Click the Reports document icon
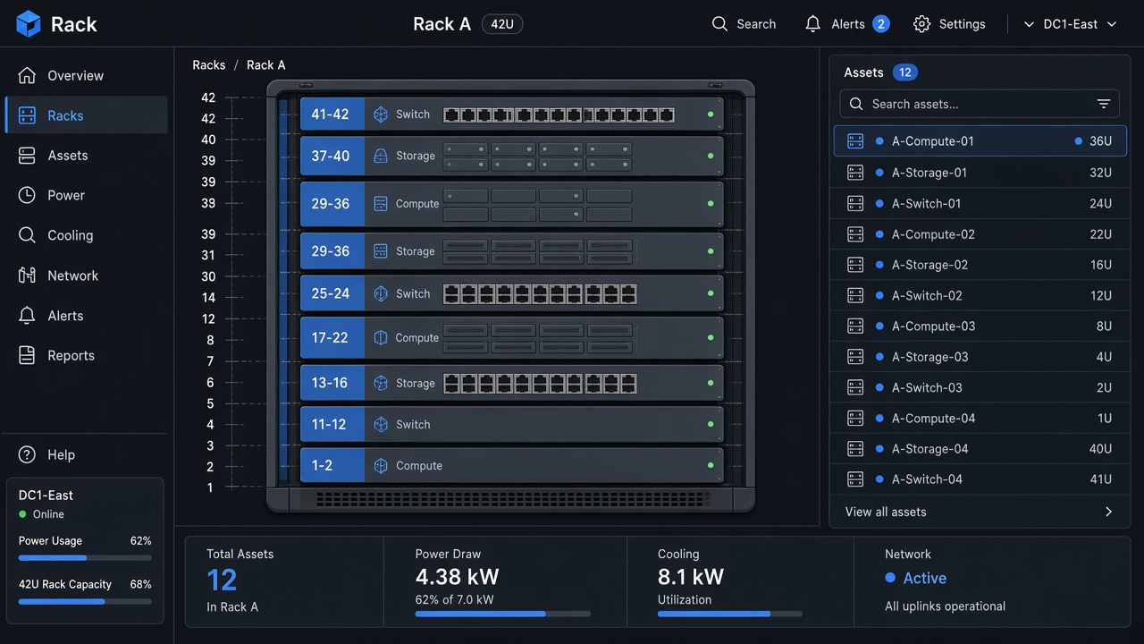 28,355
